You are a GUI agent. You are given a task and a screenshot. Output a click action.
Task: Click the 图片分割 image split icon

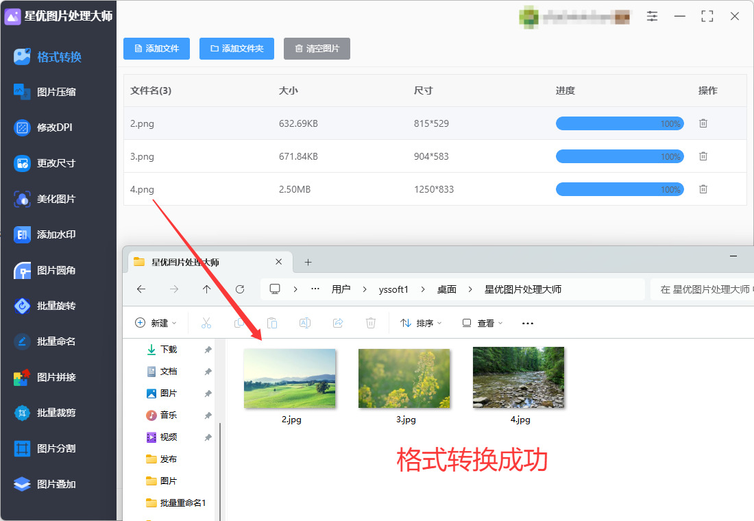coord(22,448)
